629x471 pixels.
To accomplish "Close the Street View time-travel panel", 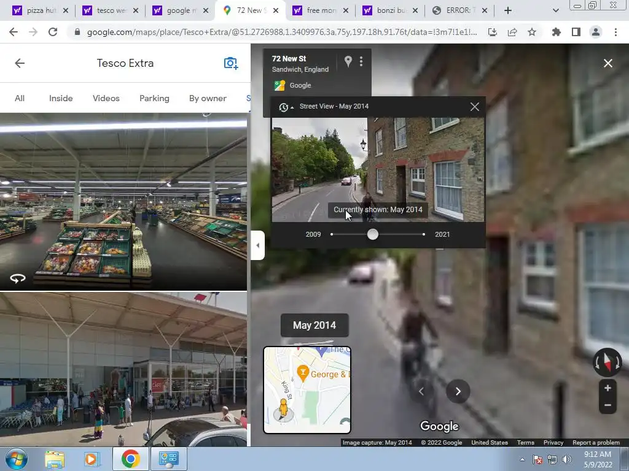I will click(x=475, y=107).
